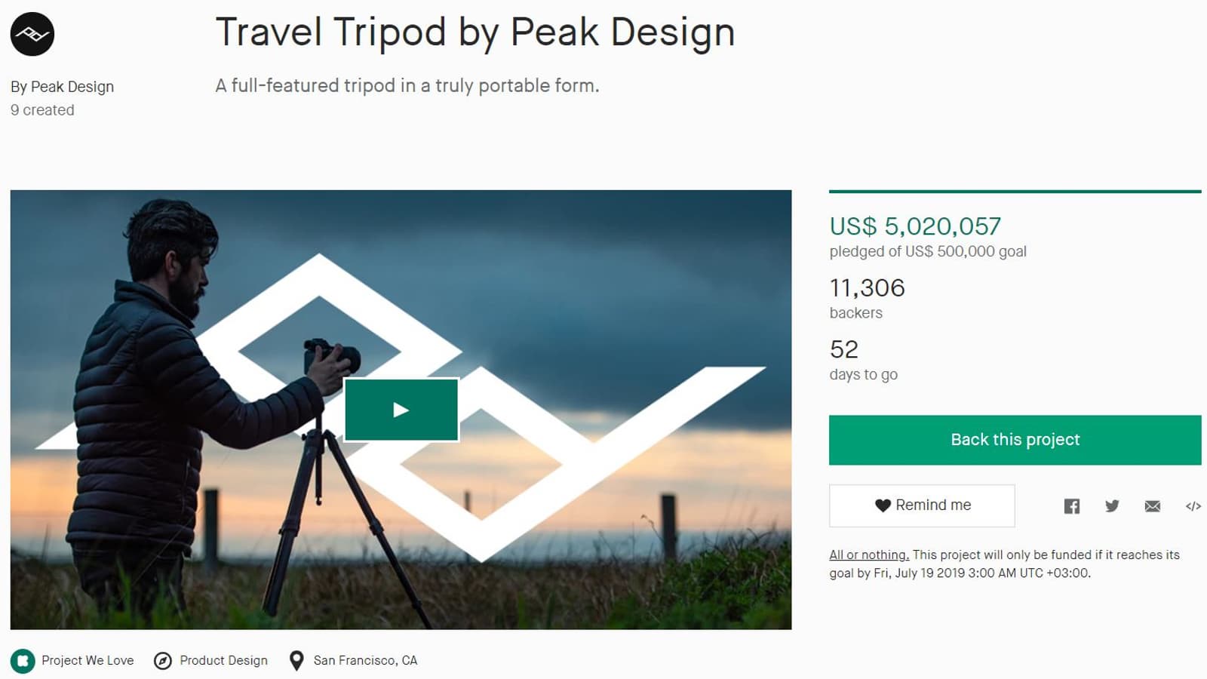The image size is (1207, 679).
Task: Click the green funding progress bar
Action: tap(1015, 192)
